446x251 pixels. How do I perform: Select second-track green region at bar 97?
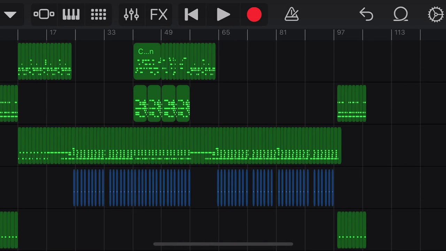(x=352, y=104)
